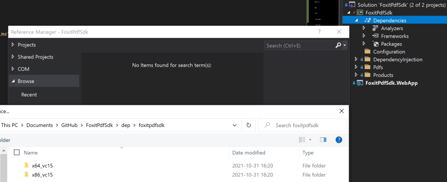Click the Reference Manager help question mark
447x182 pixels.
(319, 32)
